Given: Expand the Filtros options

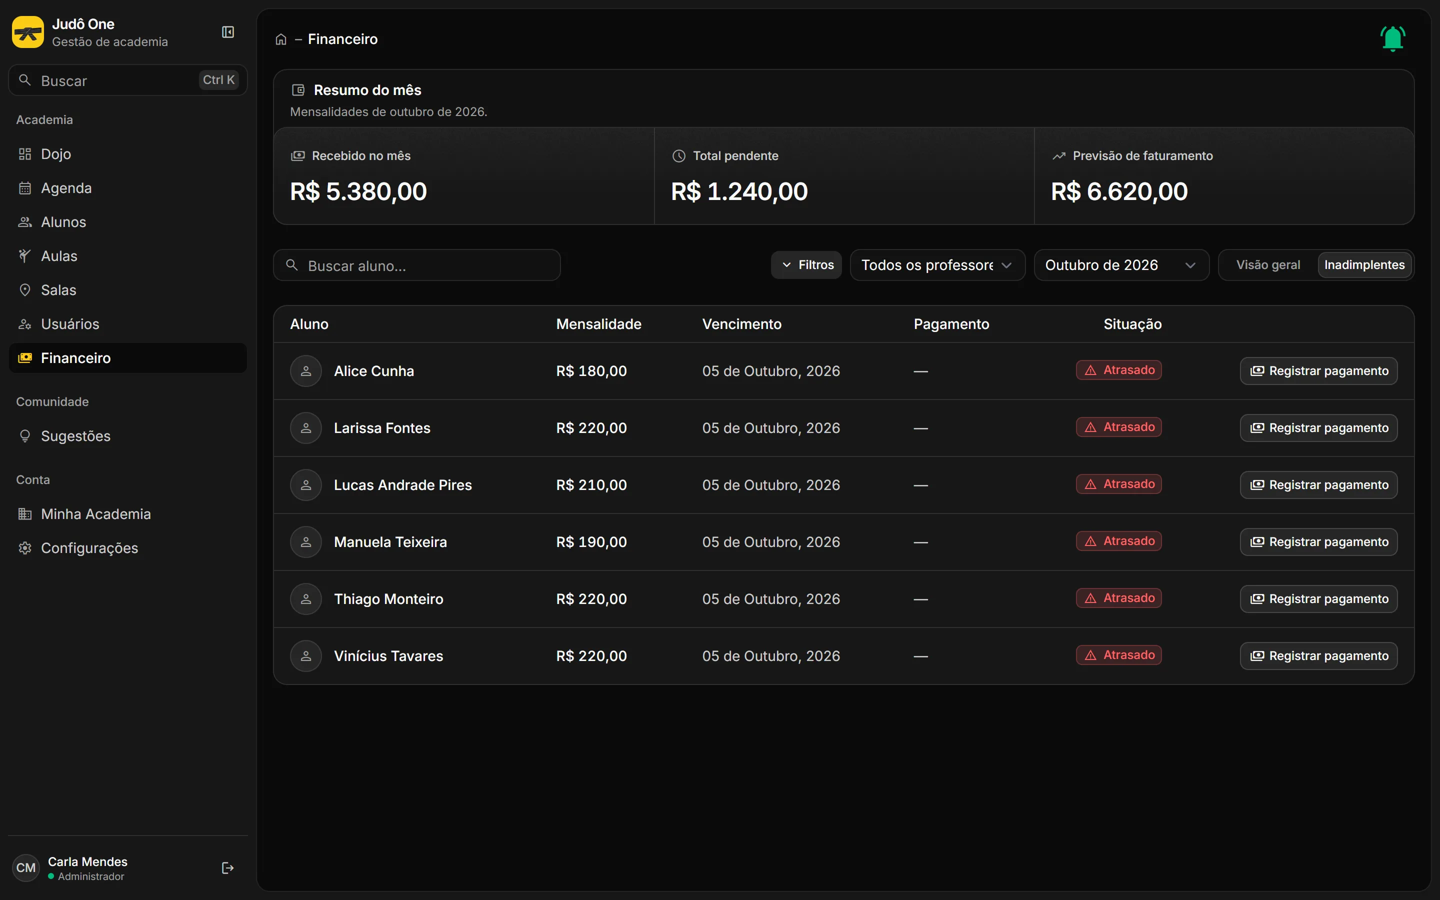Looking at the screenshot, I should coord(806,265).
